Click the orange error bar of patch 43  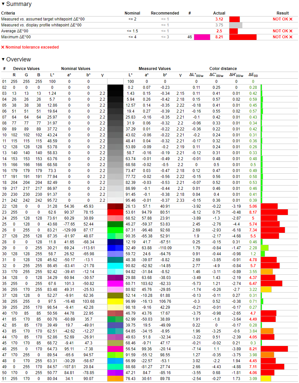pos(267,331)
